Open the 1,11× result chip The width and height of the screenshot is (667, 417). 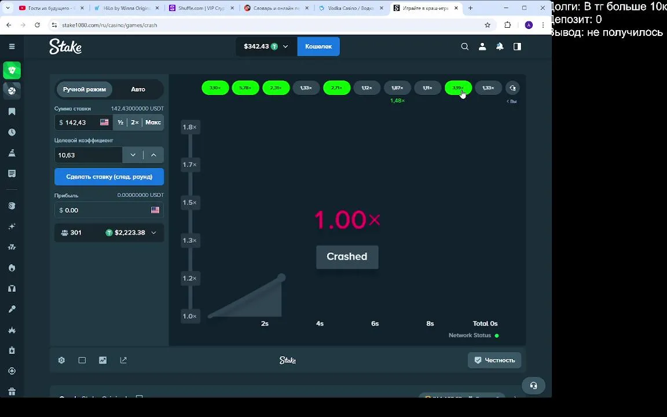tap(427, 88)
